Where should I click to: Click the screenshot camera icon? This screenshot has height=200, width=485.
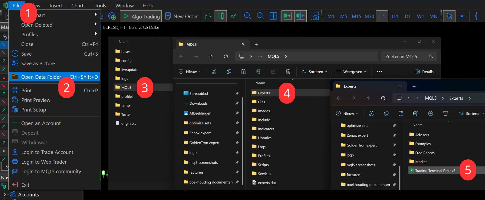click(315, 16)
